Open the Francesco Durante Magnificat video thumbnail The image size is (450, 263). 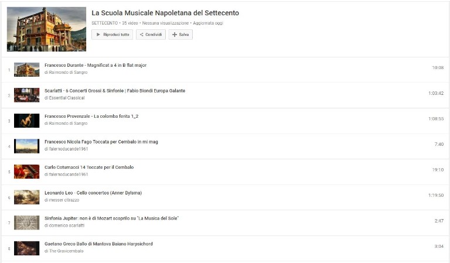coord(27,70)
